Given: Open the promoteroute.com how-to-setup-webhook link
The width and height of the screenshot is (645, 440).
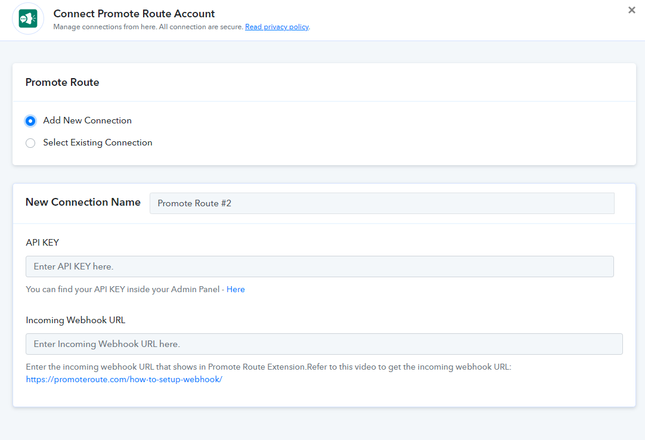Looking at the screenshot, I should pos(124,379).
